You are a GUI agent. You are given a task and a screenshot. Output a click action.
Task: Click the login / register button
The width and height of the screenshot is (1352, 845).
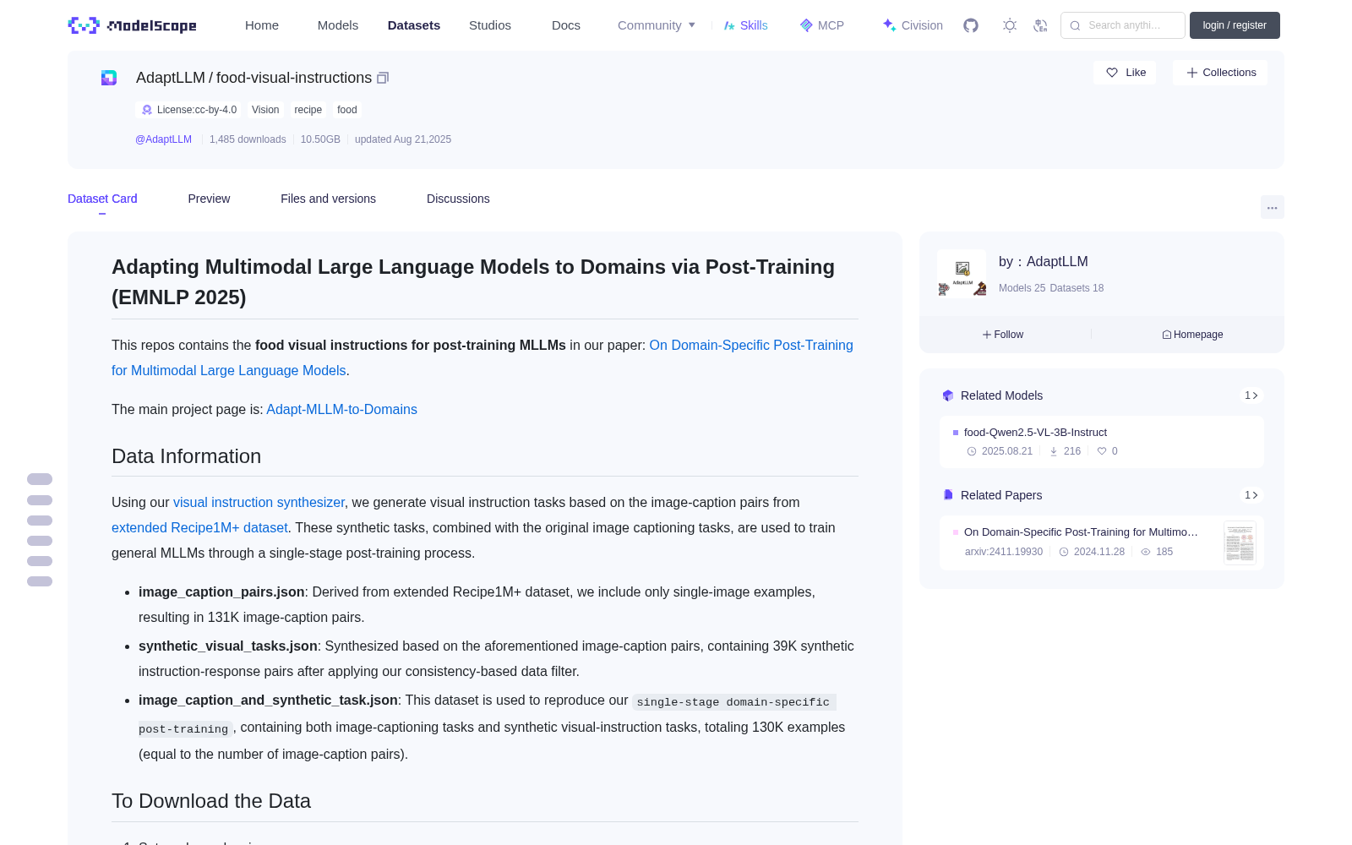[x=1235, y=25]
